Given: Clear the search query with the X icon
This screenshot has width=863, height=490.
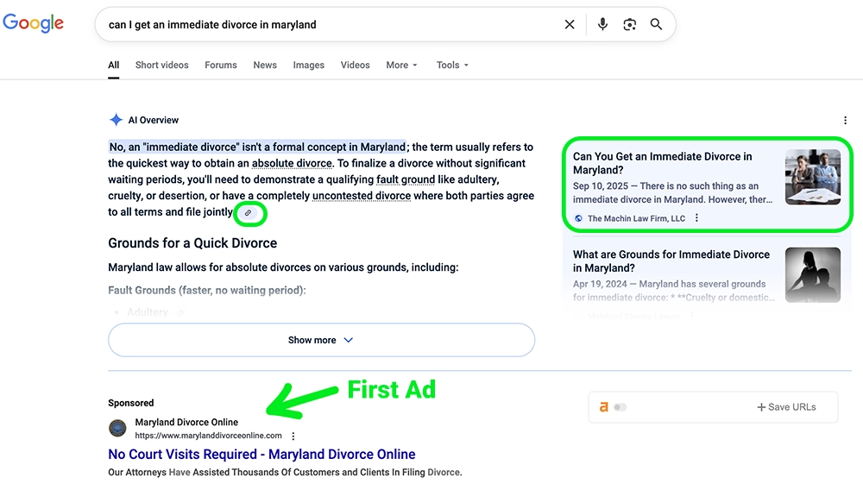Looking at the screenshot, I should coord(570,24).
